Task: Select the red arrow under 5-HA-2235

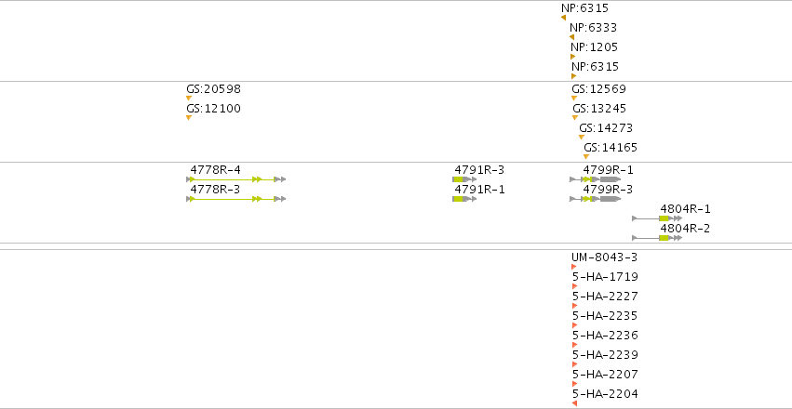Action: pyautogui.click(x=575, y=325)
